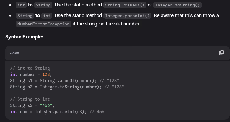Select the Integer.parseInt() inline code chip

pyautogui.click(x=127, y=15)
